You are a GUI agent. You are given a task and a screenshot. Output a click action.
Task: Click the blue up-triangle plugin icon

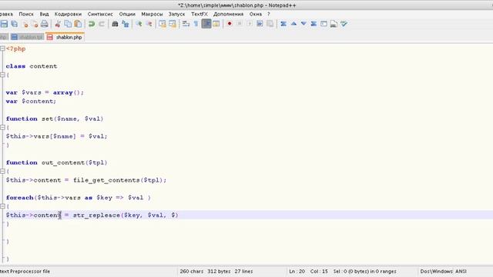[293, 24]
